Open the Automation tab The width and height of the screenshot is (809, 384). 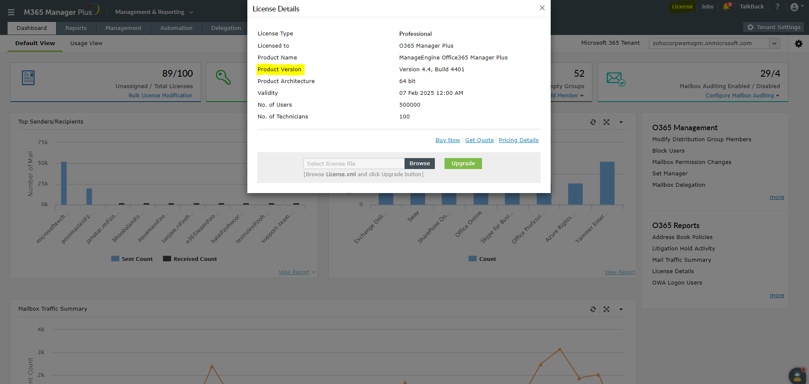[x=176, y=28]
